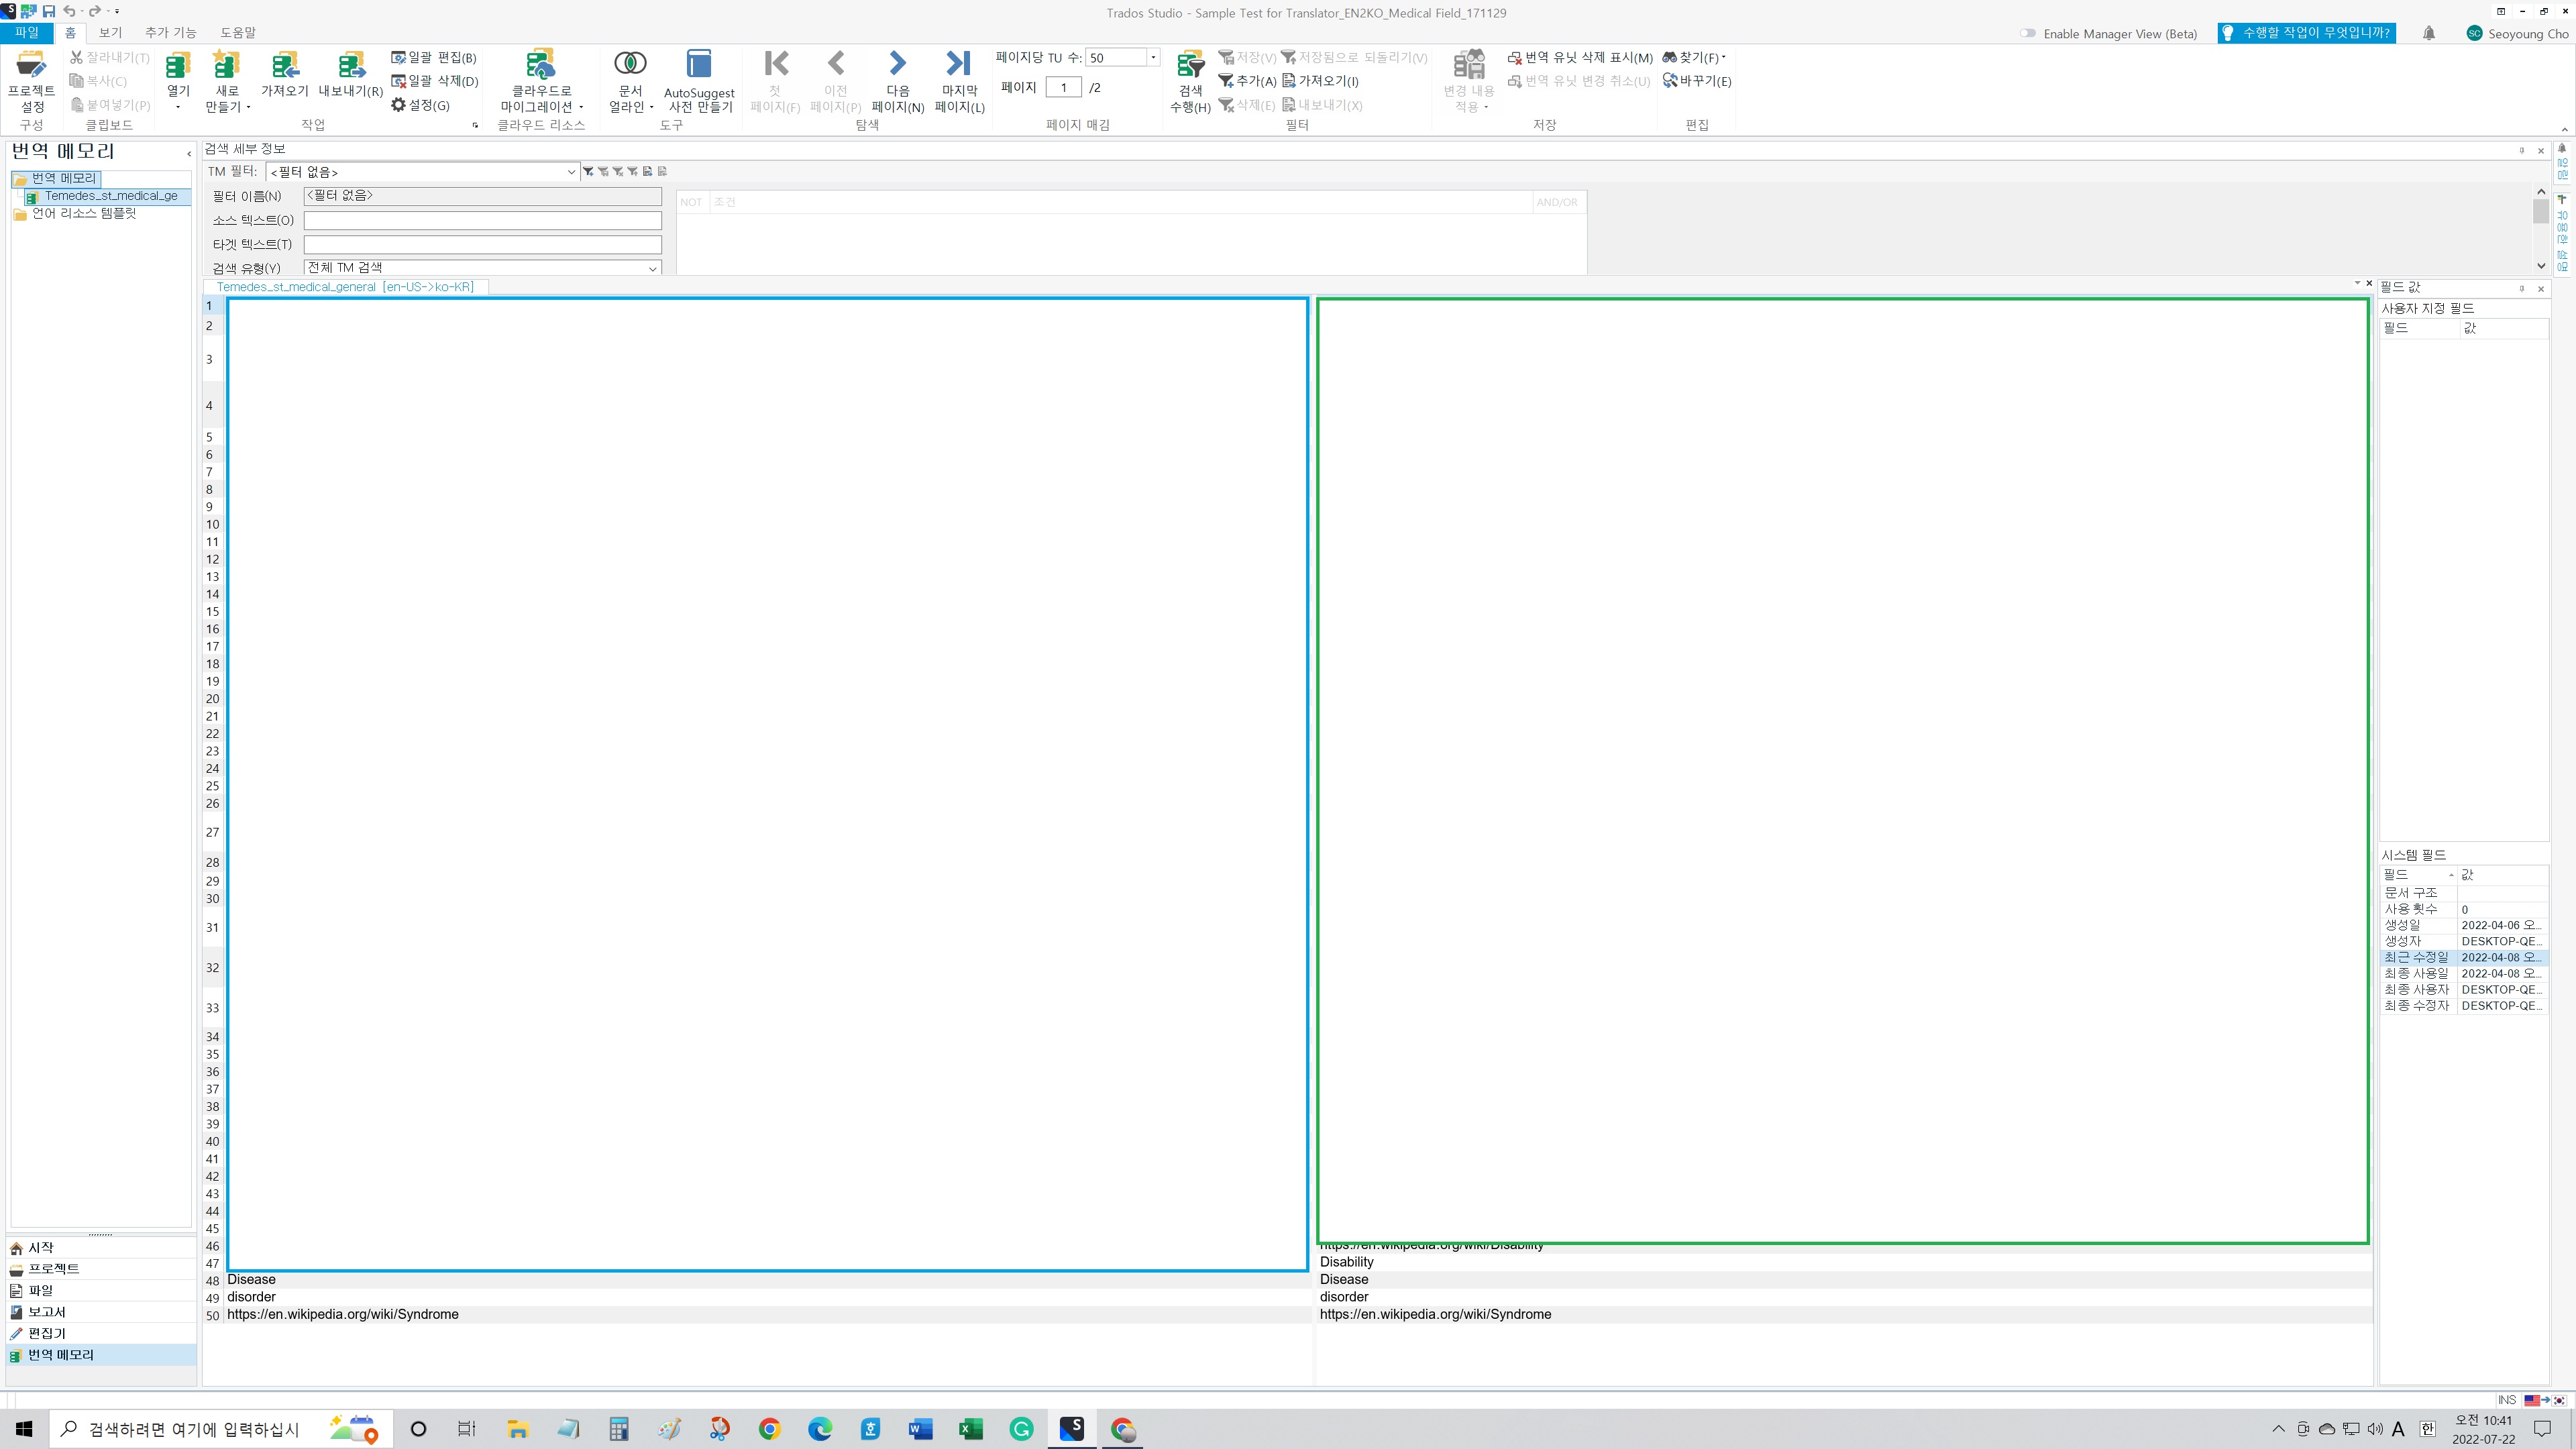
Task: Switch to the Editor (편집기) view
Action: click(46, 1333)
